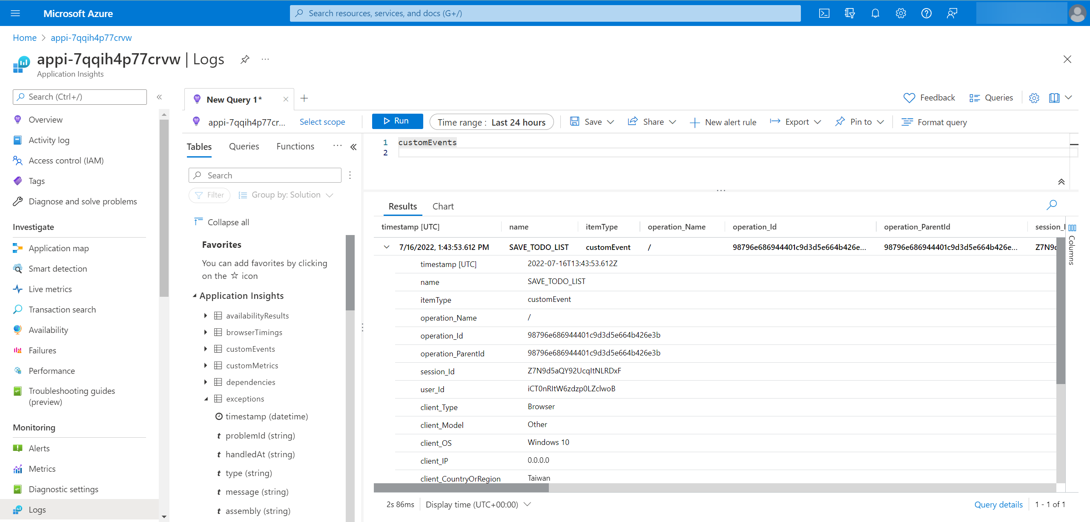Open the Export dropdown

click(795, 122)
